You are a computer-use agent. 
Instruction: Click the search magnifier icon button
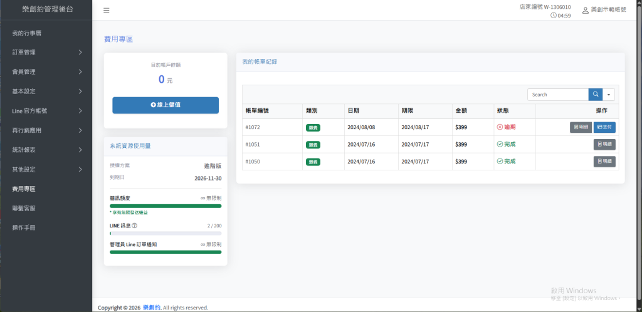(595, 95)
